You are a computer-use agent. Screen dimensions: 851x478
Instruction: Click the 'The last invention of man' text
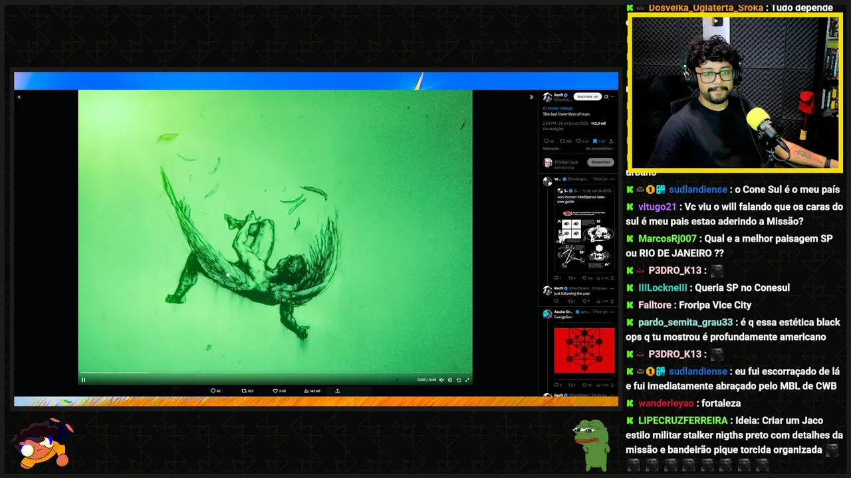pos(566,114)
